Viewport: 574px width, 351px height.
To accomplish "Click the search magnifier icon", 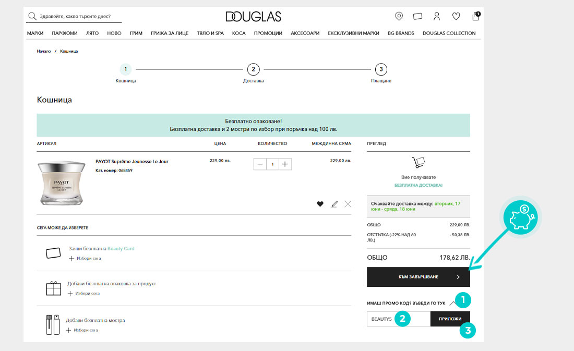I will point(32,16).
